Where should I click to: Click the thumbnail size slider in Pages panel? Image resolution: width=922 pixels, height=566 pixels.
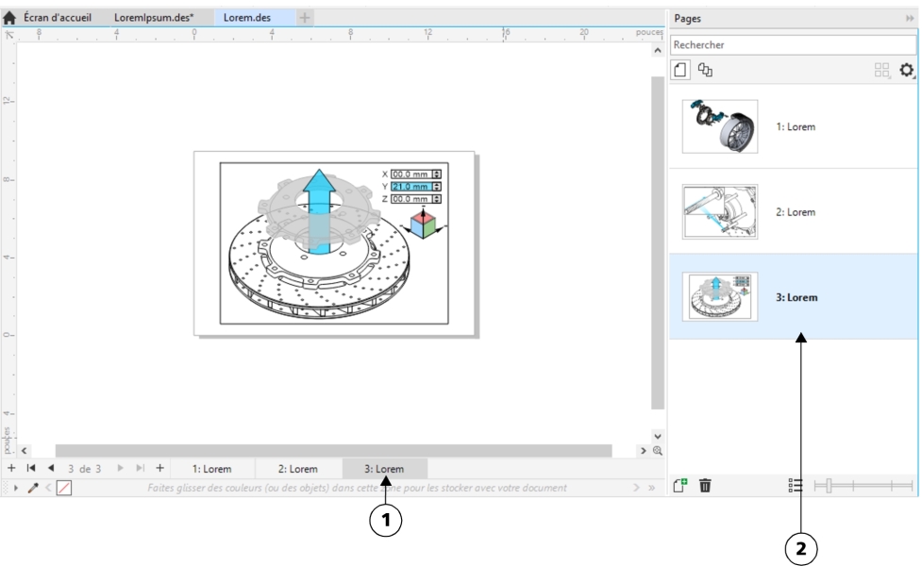[829, 485]
